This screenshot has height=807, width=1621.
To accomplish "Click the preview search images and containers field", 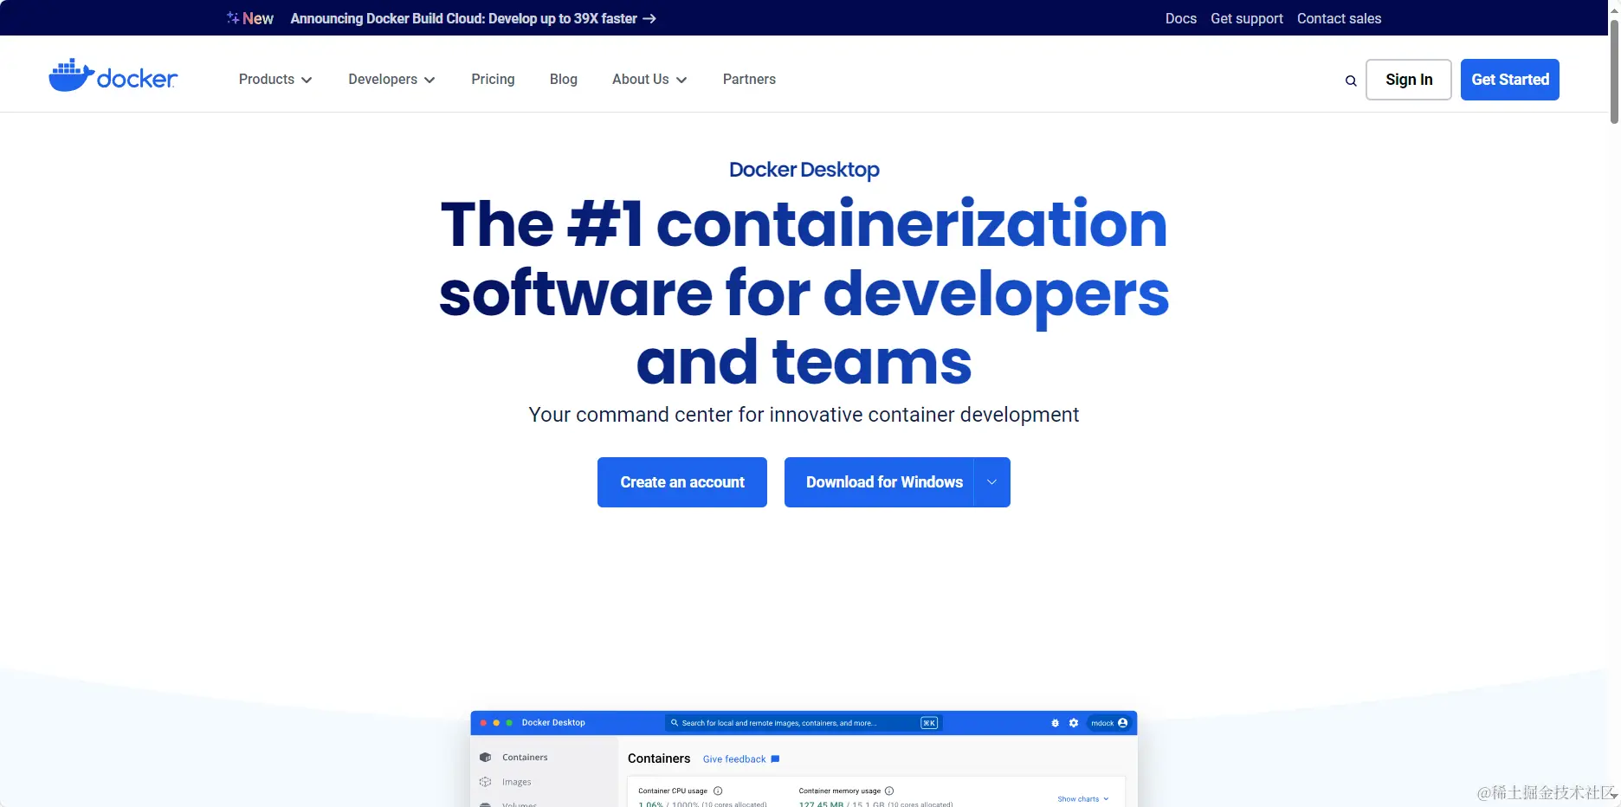I will pyautogui.click(x=804, y=723).
